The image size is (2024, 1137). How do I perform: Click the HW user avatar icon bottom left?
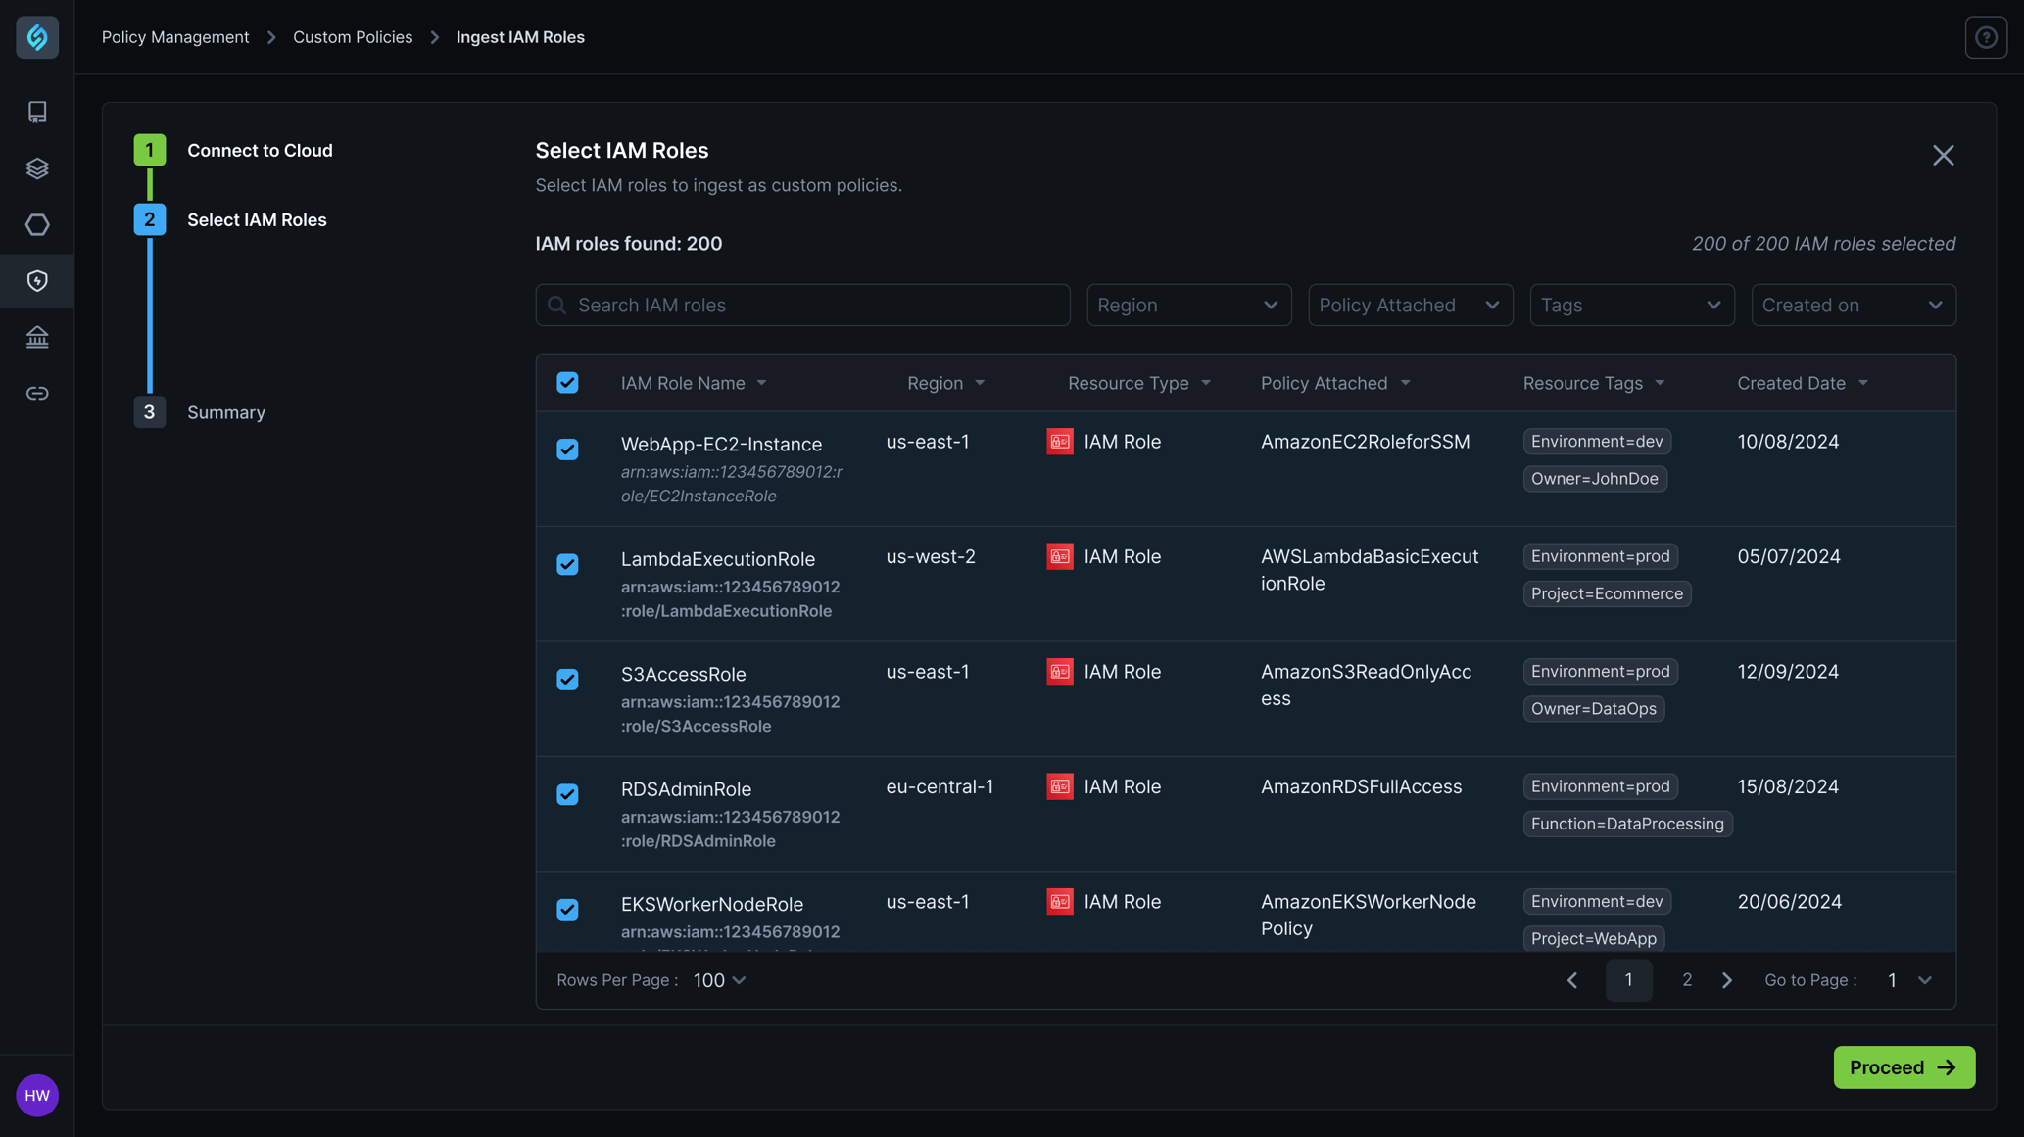coord(37,1095)
